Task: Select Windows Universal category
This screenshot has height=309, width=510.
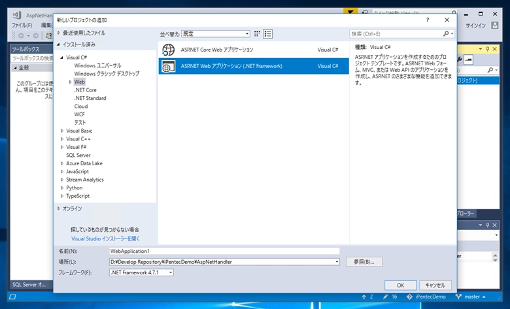Action: (x=97, y=65)
